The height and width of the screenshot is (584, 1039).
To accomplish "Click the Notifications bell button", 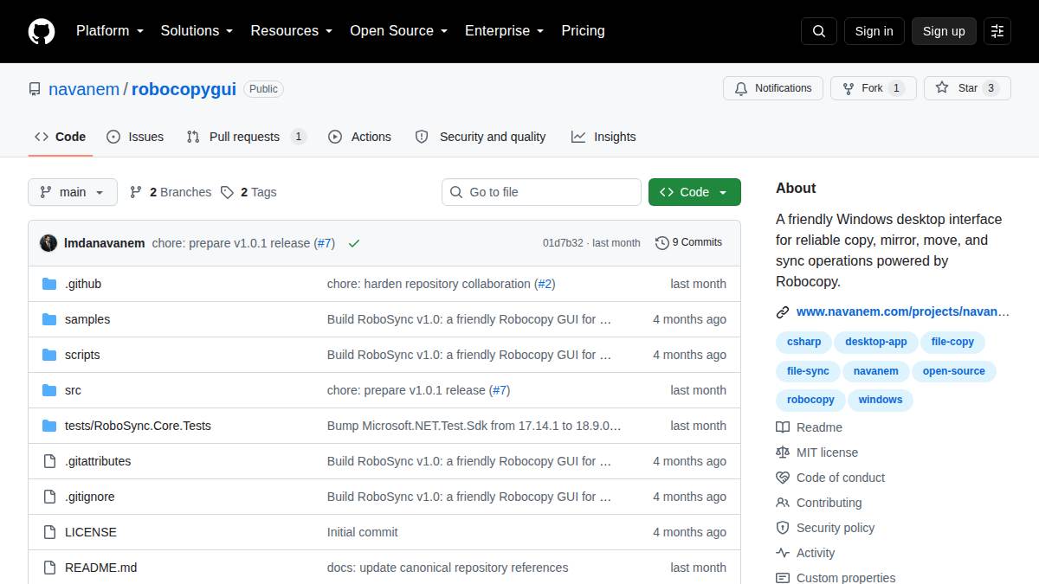I will (773, 88).
